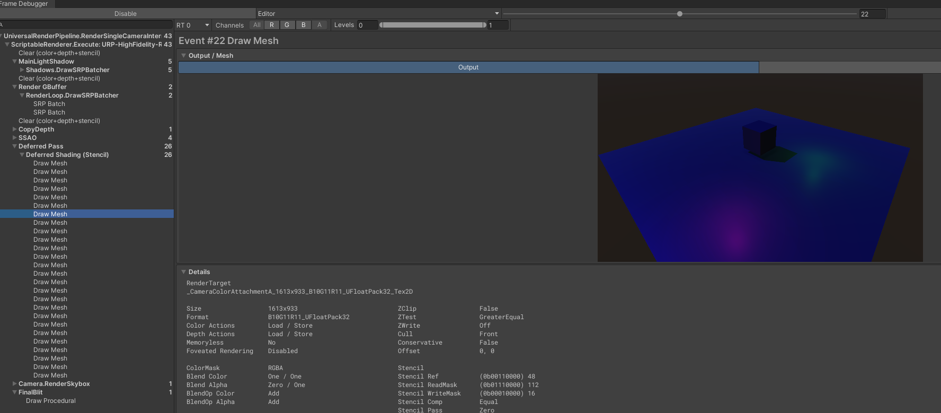941x413 pixels.
Task: Select the Frame Debugger window tab
Action: (24, 4)
